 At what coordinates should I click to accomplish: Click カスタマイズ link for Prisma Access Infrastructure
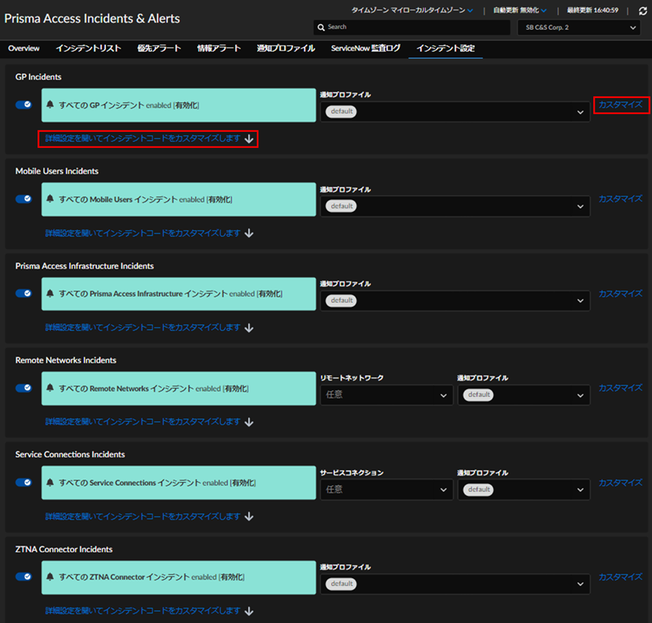[x=620, y=293]
